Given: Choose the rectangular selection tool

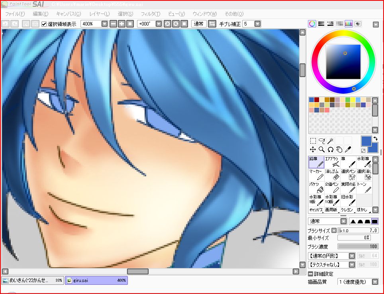Looking at the screenshot, I should [x=313, y=141].
